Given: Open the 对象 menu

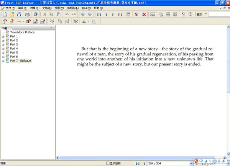Looking at the screenshot, I should click(34, 8).
